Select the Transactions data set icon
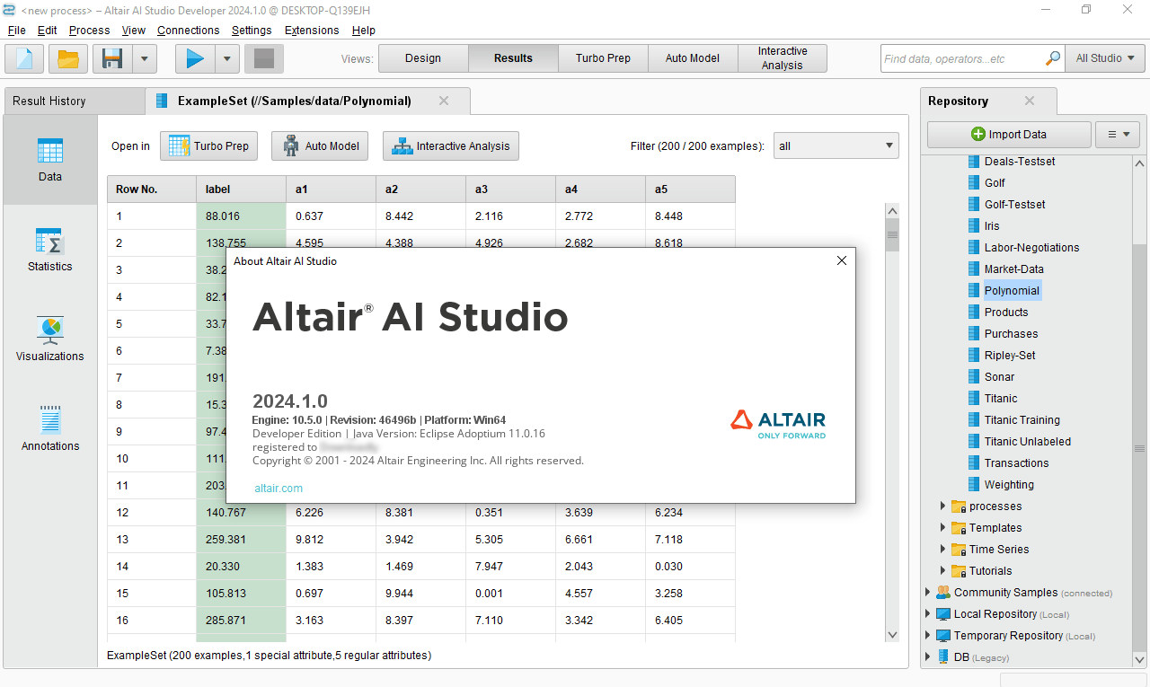This screenshot has height=687, width=1150. [975, 463]
